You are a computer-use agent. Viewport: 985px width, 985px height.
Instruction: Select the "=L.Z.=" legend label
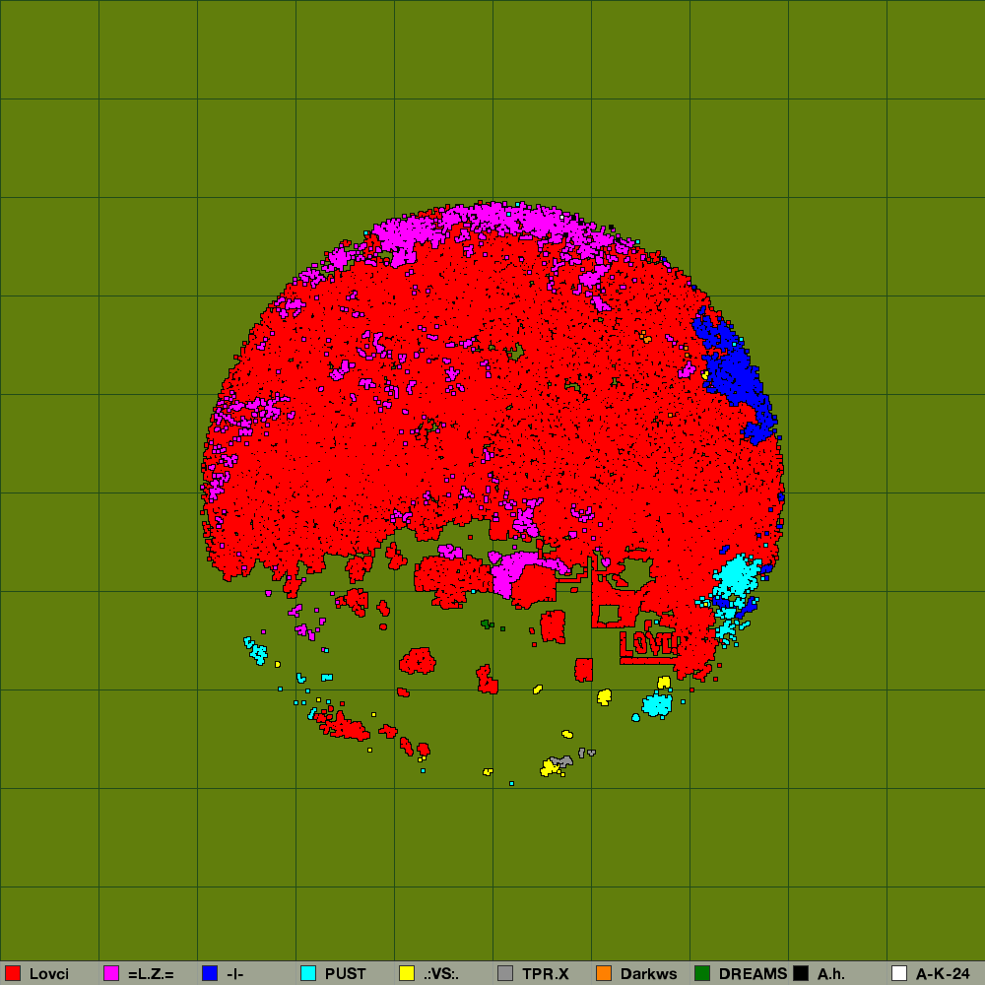[x=151, y=974]
